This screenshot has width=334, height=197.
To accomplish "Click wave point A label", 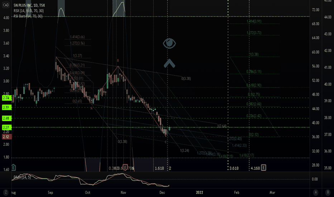I will pos(91,109).
